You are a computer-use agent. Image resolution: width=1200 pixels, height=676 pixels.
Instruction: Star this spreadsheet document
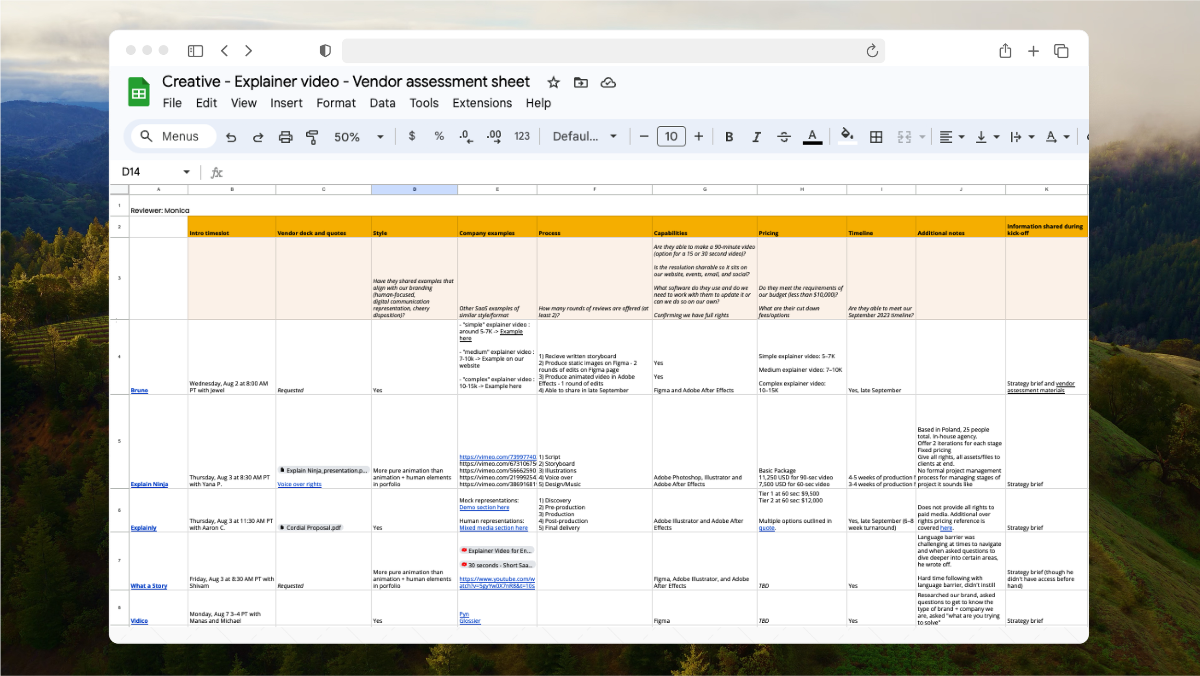click(553, 83)
